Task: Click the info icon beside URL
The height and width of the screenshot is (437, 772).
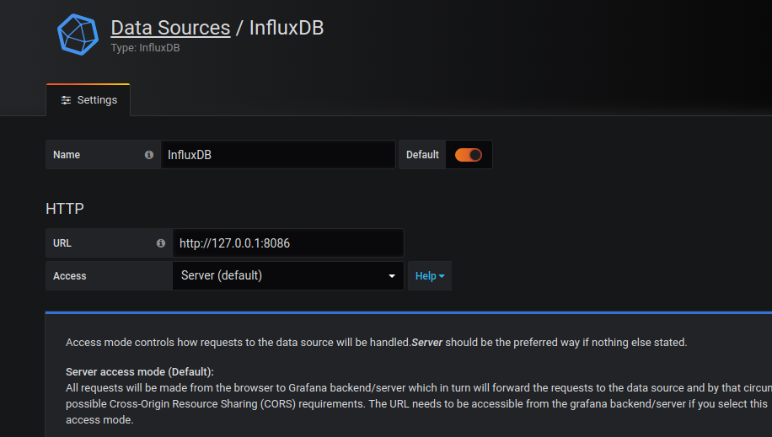Action: point(161,243)
